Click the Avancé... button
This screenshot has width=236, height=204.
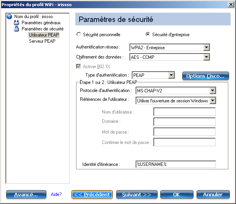[x=26, y=194]
